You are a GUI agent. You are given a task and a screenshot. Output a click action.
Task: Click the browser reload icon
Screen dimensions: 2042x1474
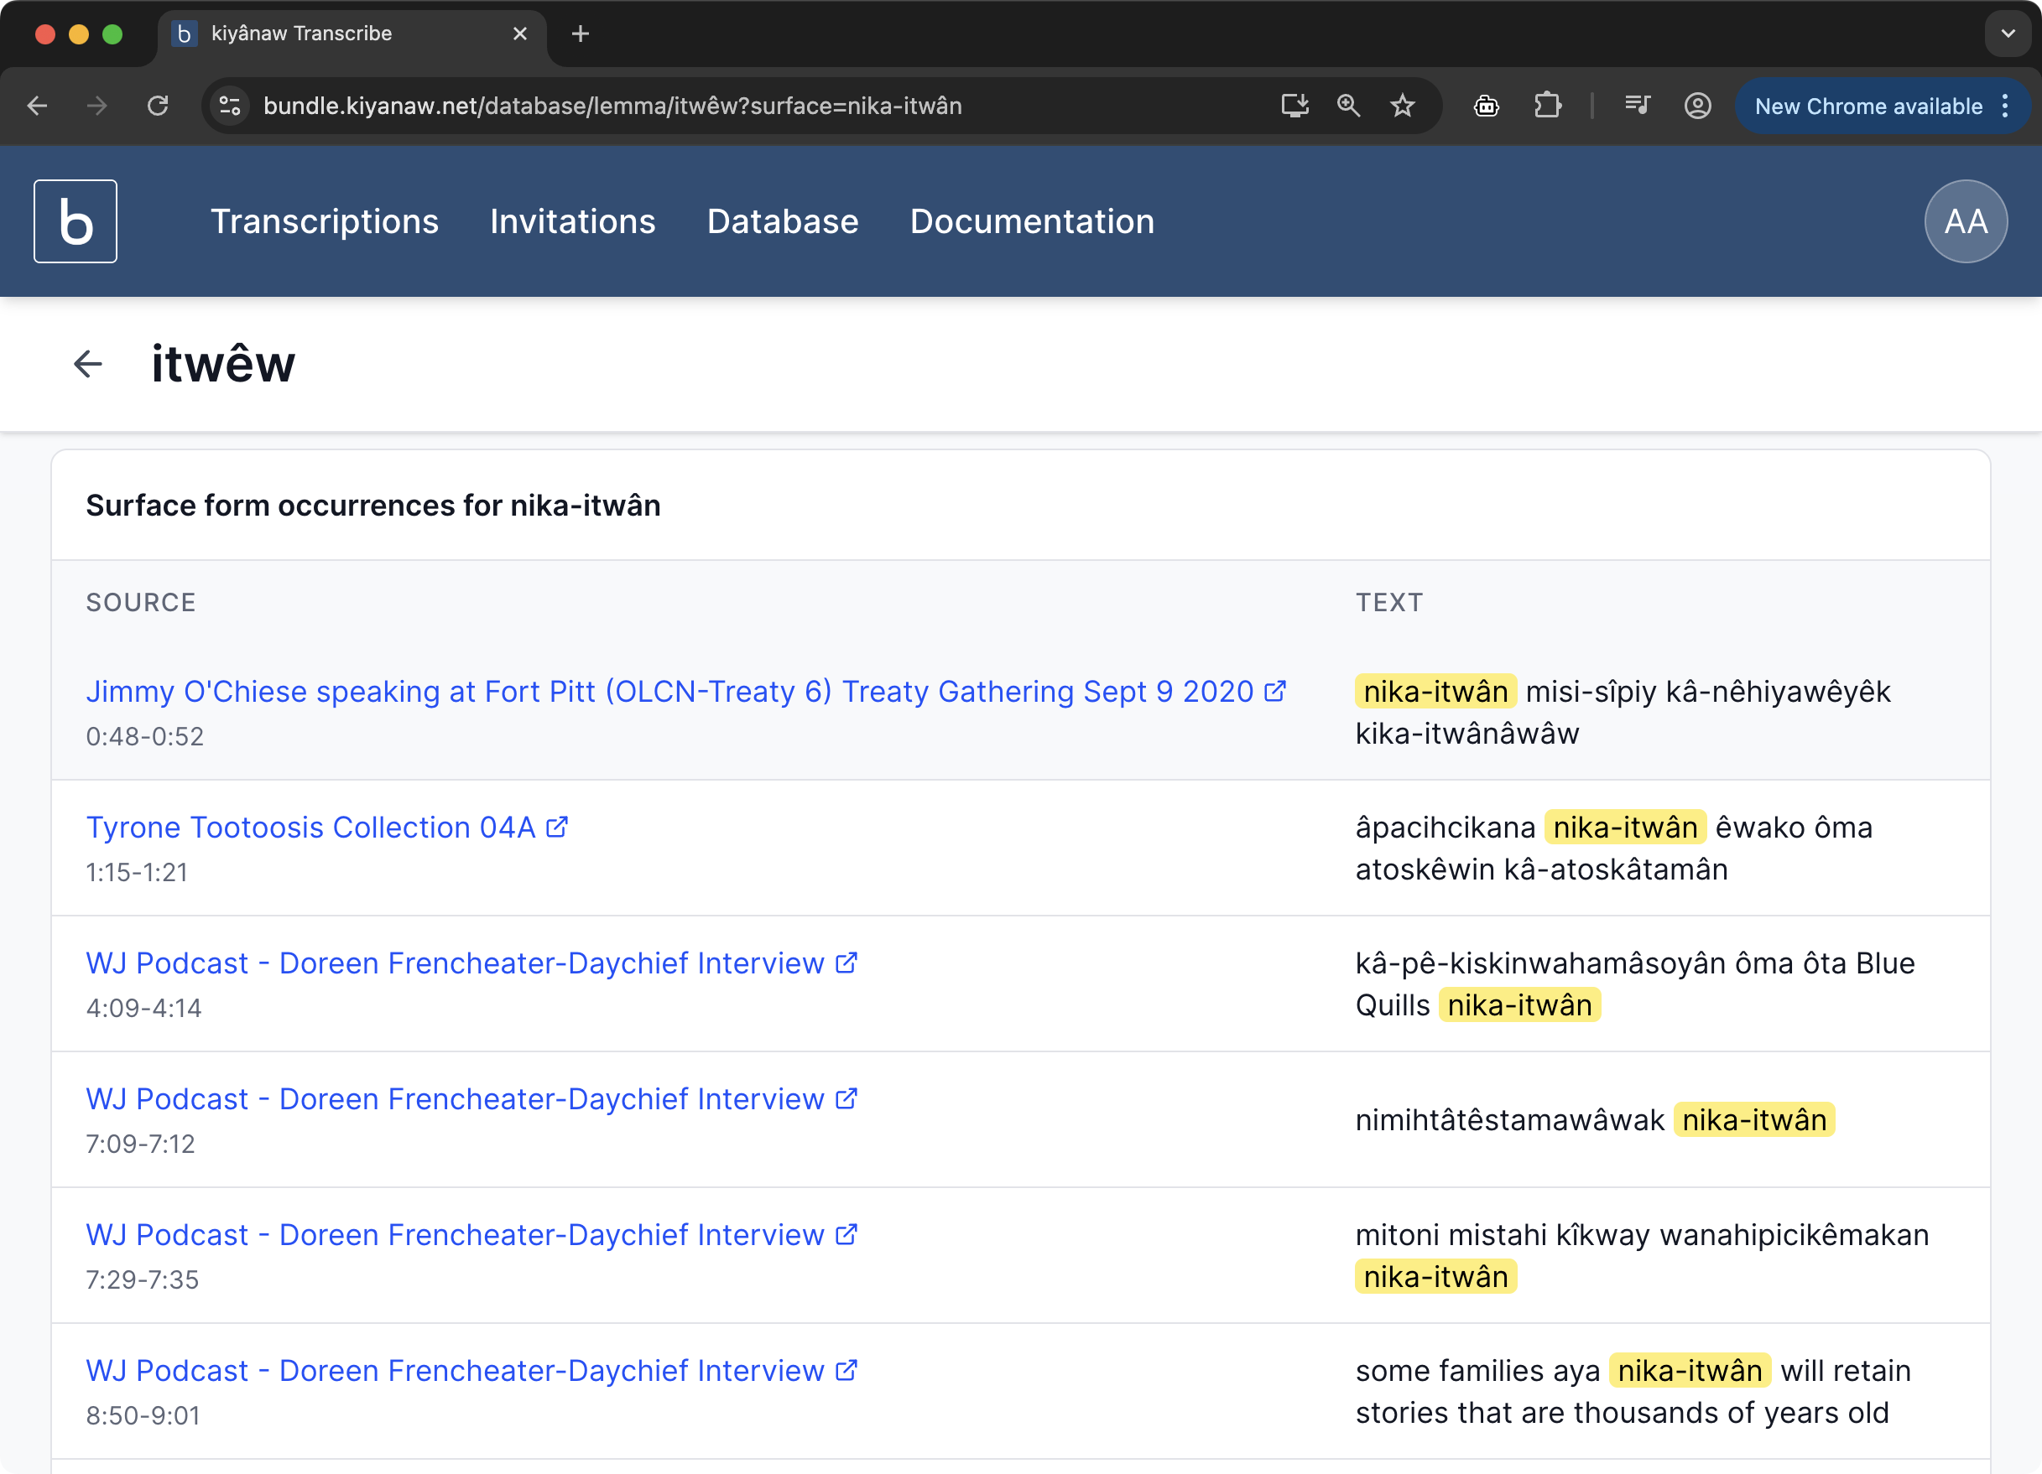tap(158, 106)
